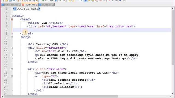This screenshot has width=175, height=98.
Task: Collapse the head block fold marker on line 4
Action: [12, 19]
